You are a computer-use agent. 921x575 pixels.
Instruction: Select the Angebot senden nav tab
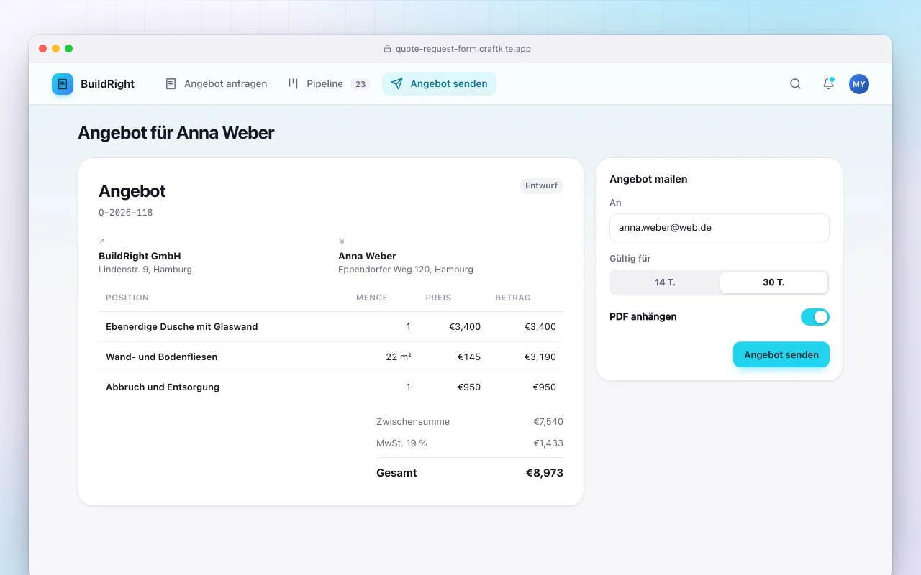439,84
